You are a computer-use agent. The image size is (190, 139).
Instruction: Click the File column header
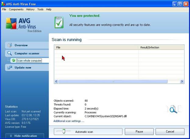(x=96, y=47)
